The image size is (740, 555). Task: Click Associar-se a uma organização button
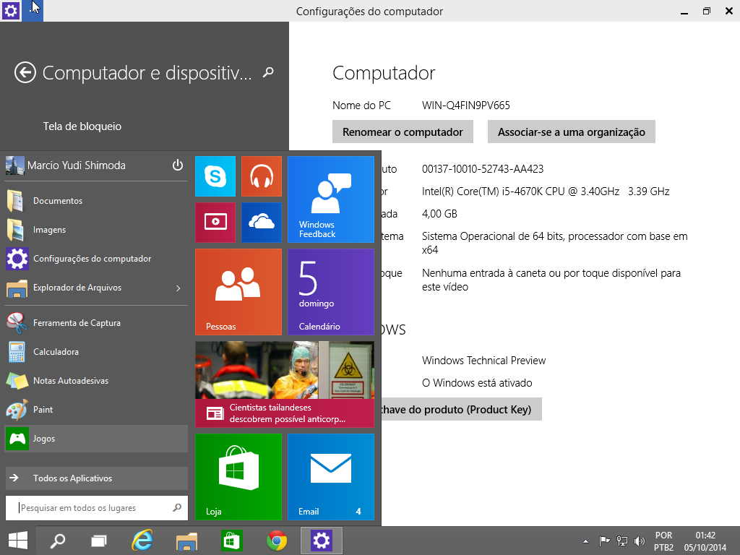click(x=571, y=132)
